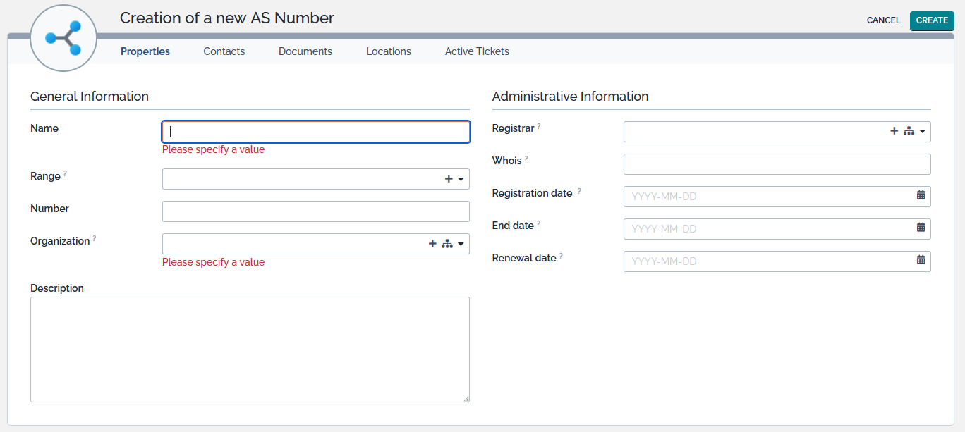This screenshot has width=965, height=432.
Task: Focus the Number input field
Action: (315, 211)
